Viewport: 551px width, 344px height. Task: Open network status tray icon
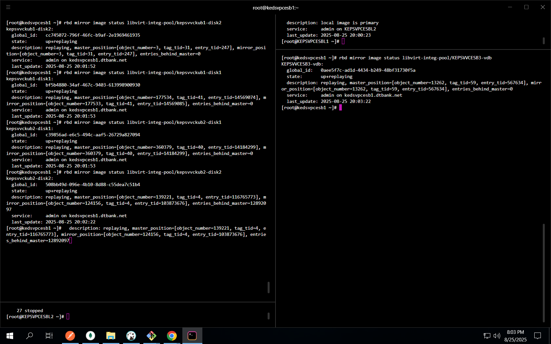point(487,335)
